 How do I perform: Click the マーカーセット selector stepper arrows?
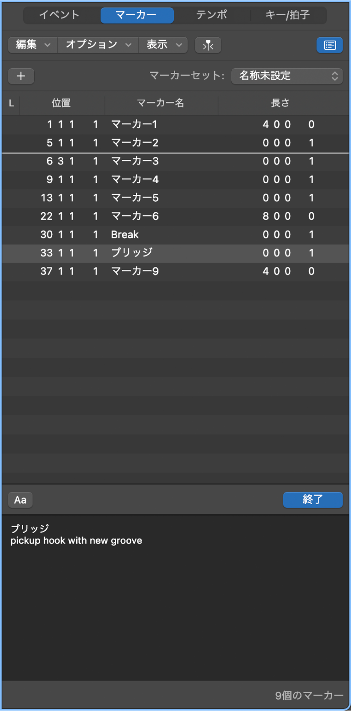pyautogui.click(x=336, y=76)
